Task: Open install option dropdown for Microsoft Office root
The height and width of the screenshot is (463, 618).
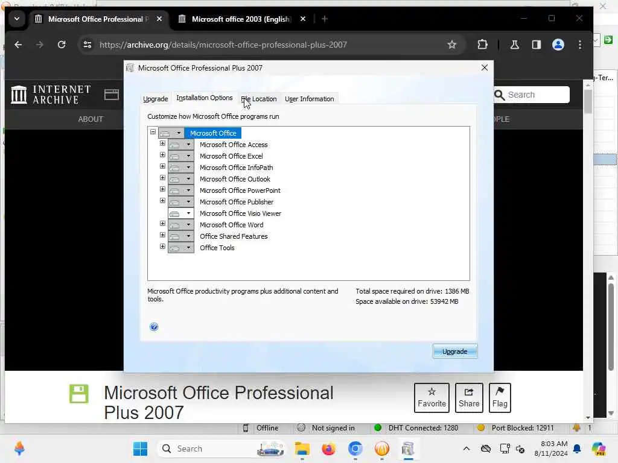Action: (171, 133)
